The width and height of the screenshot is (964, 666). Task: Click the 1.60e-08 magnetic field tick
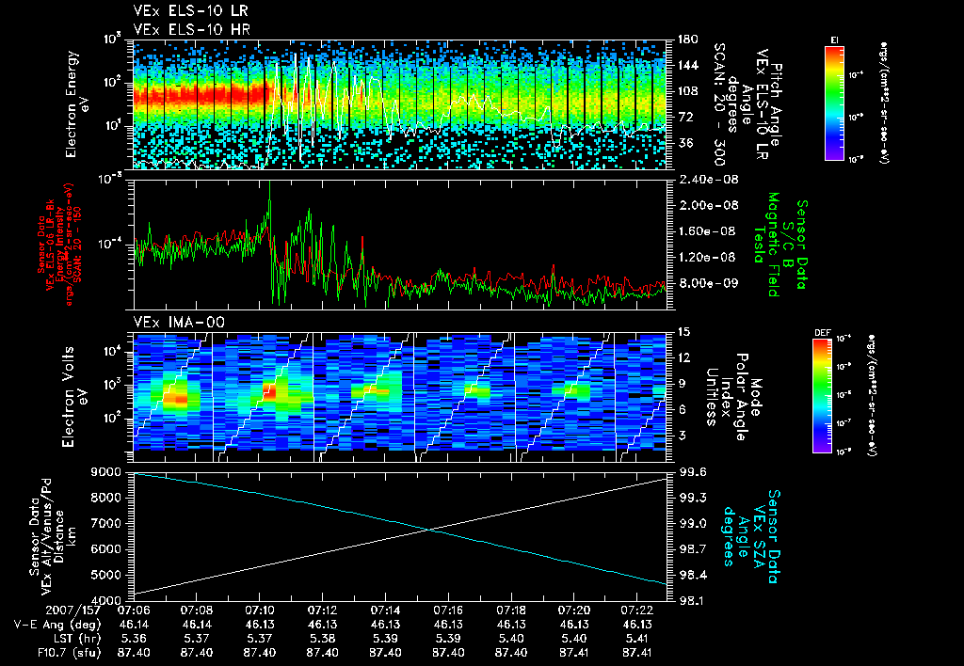coord(707,231)
